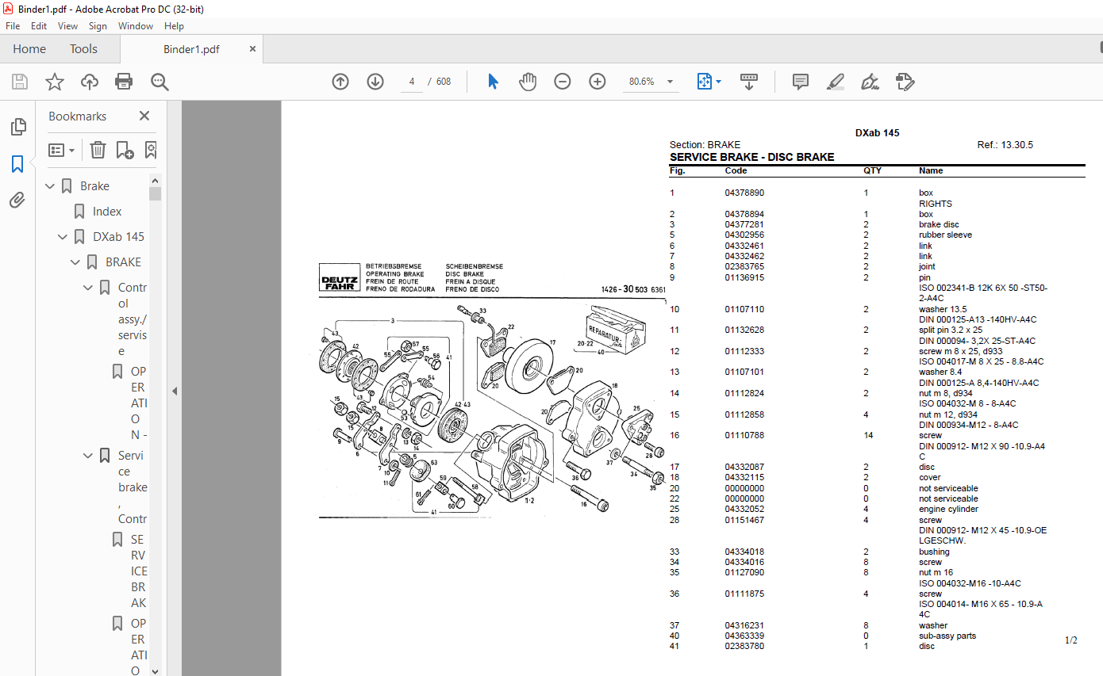
Task: Add a comment sticky note
Action: pyautogui.click(x=801, y=82)
